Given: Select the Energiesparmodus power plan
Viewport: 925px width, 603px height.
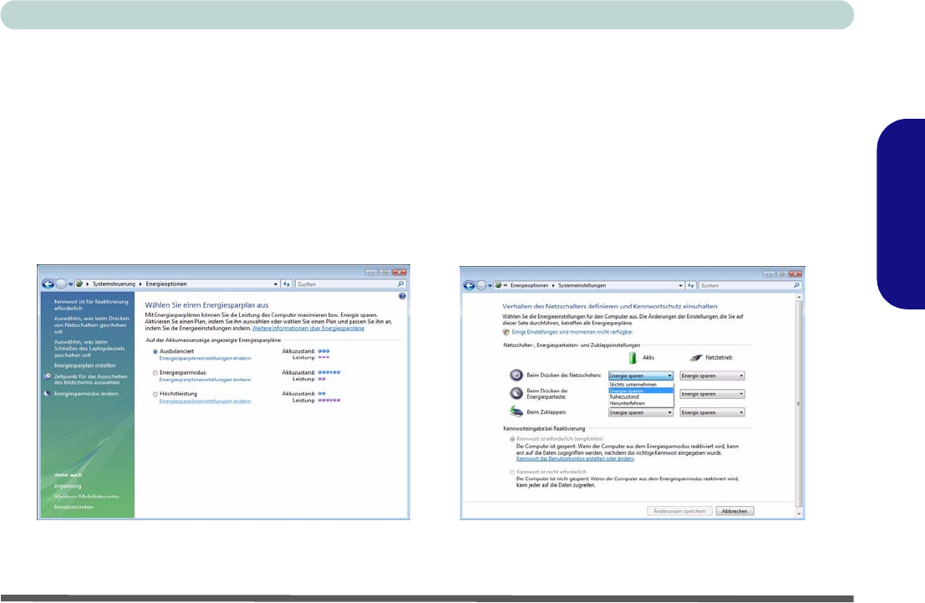Looking at the screenshot, I should 155,373.
